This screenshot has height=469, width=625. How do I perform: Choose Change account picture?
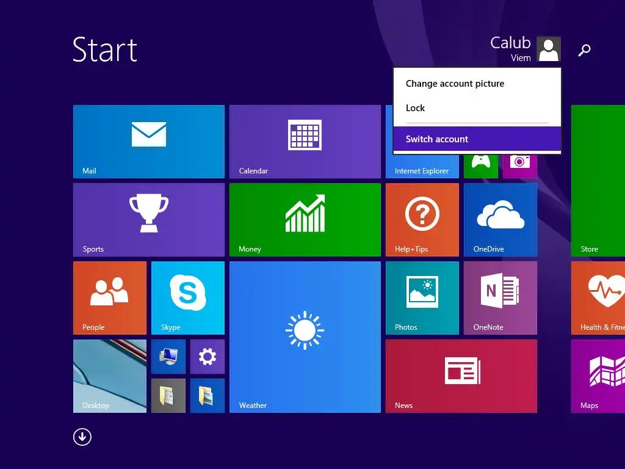click(x=477, y=84)
